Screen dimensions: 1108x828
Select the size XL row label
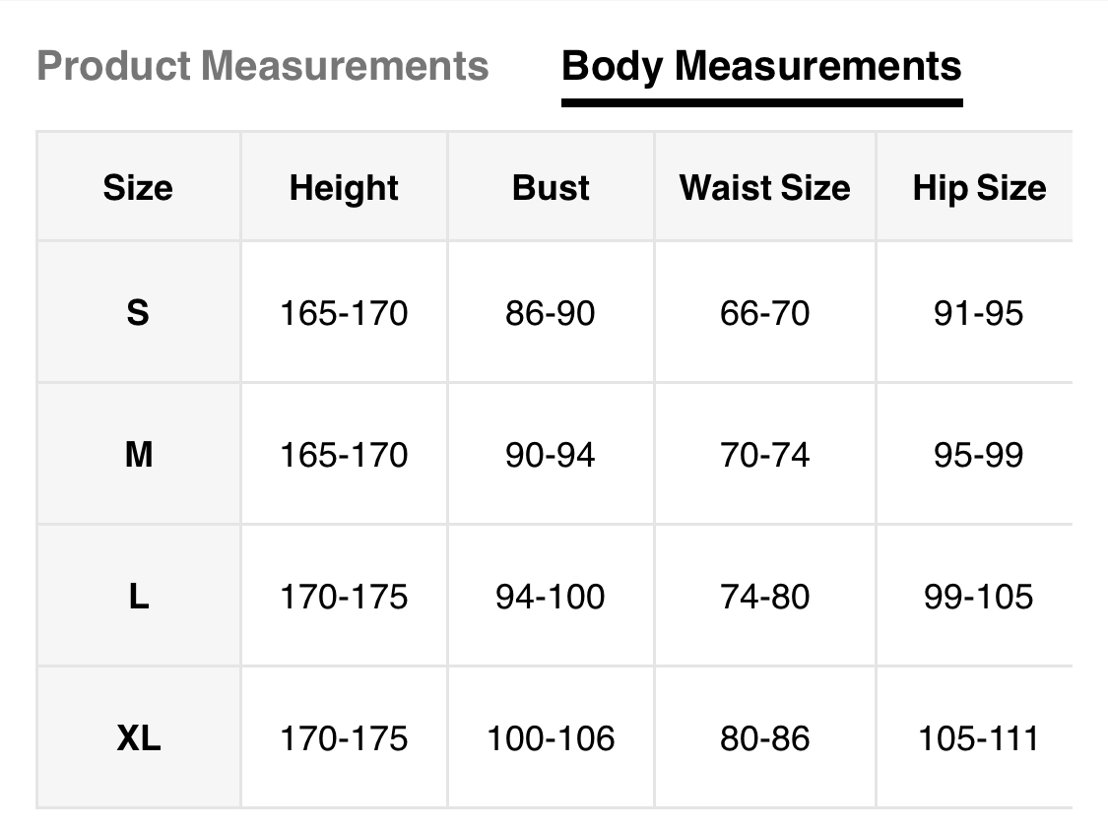(x=138, y=738)
